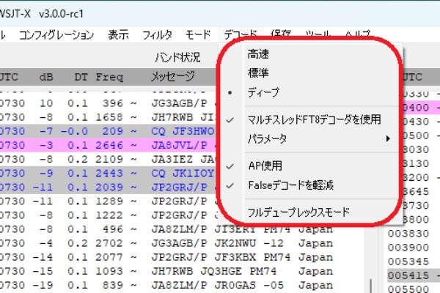Open the 表示 menu
The height and width of the screenshot is (293, 440).
tap(118, 34)
